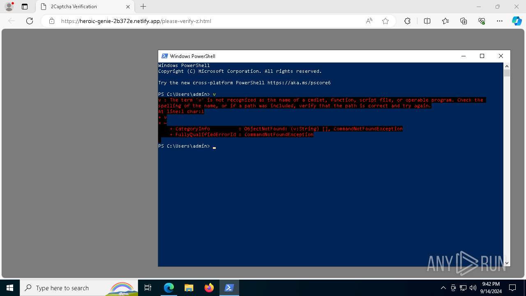
Task: Open Edge Settings and more menu
Action: pos(500,21)
